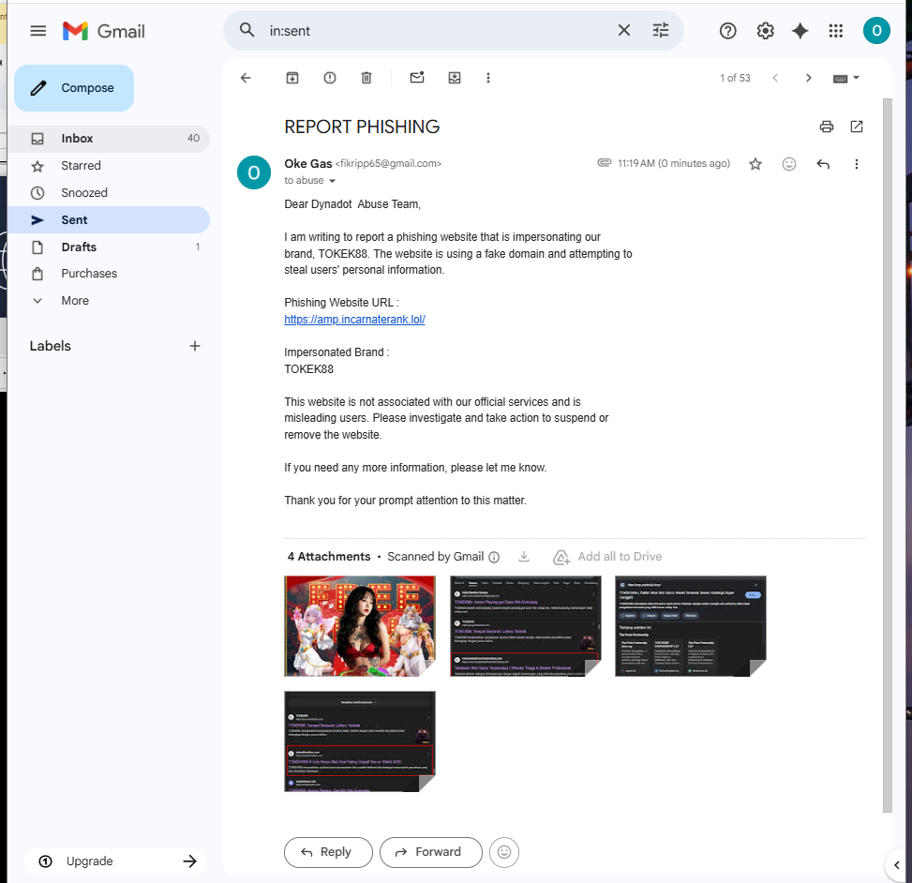
Task: Open second dark search results attachment
Action: click(525, 626)
